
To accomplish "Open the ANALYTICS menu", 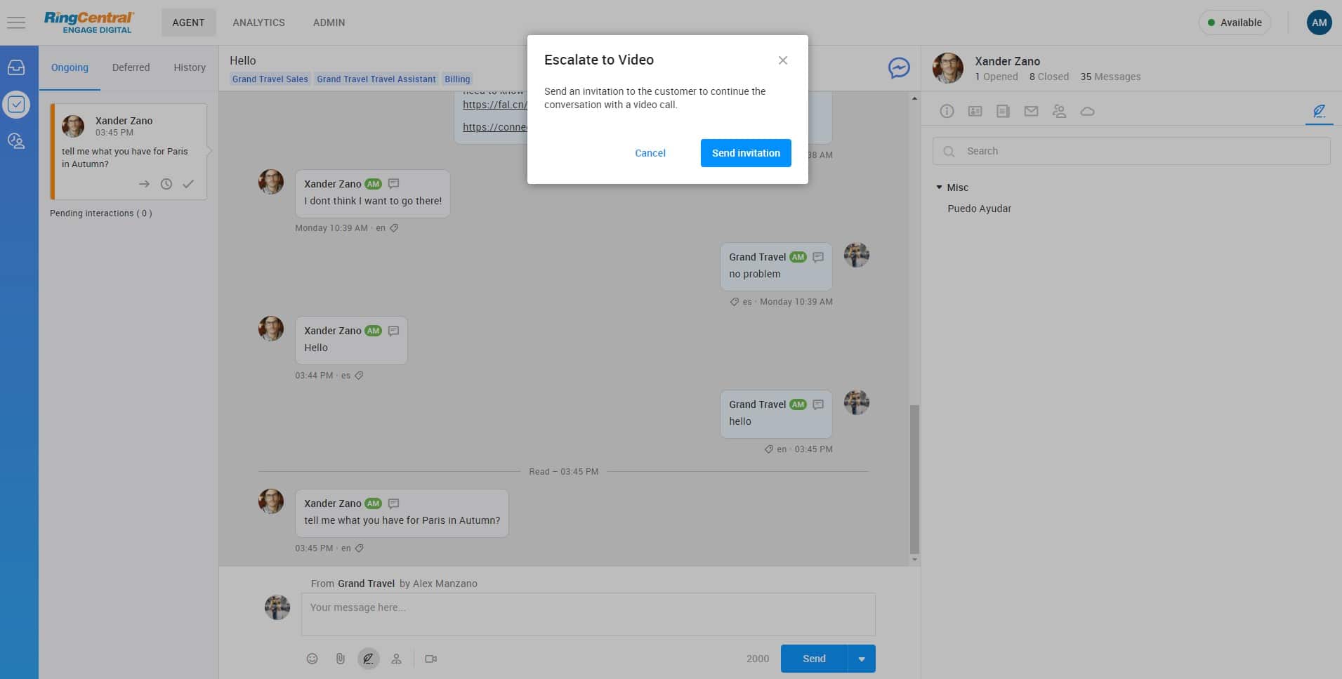I will [x=258, y=22].
